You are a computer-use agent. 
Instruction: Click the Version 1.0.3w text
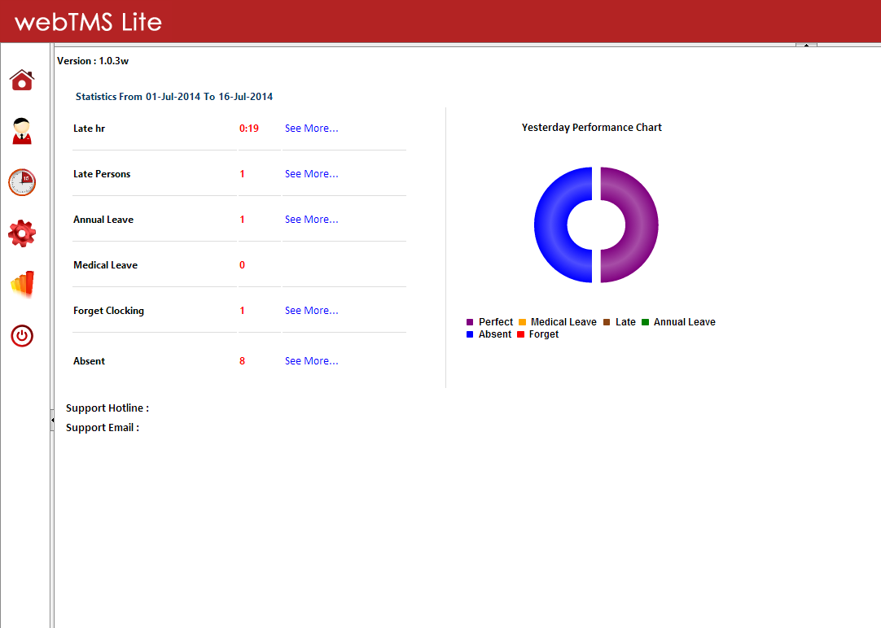click(x=93, y=61)
